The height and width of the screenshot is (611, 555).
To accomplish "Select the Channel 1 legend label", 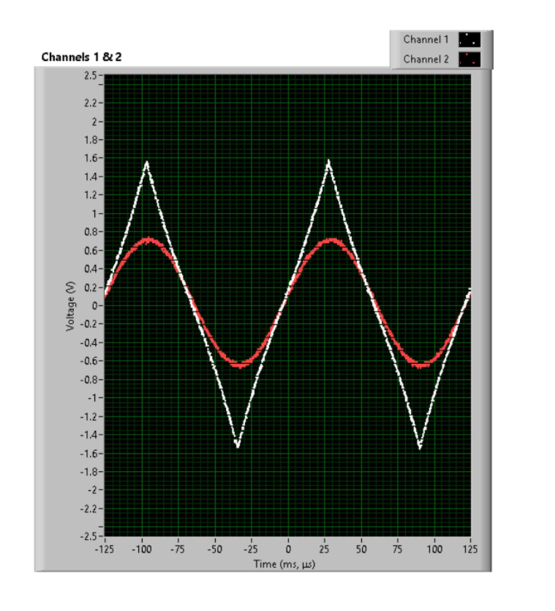I will 425,40.
